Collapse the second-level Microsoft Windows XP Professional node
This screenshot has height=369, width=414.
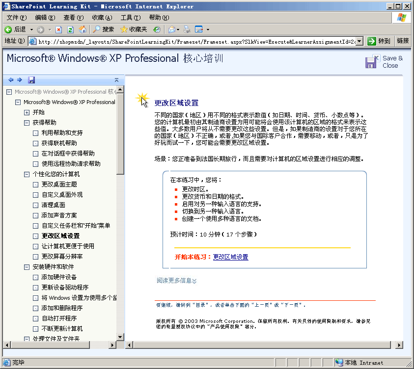(18, 103)
